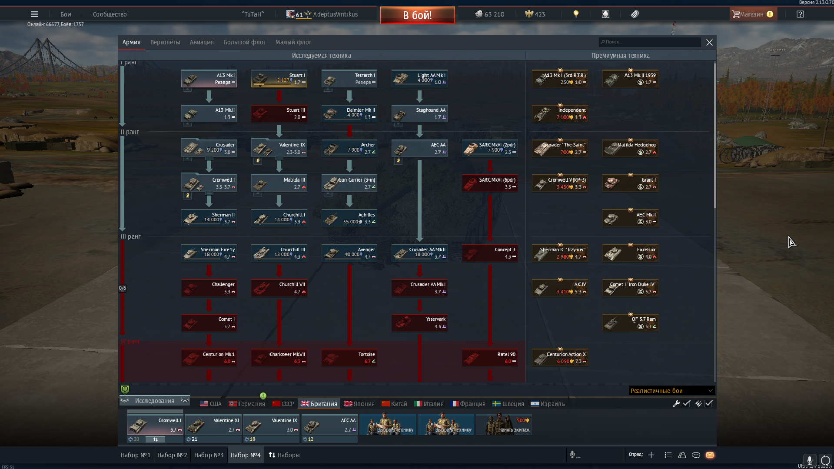Viewport: 834px width, 469px height.
Task: Click the first Выбрать технику slot
Action: [x=388, y=425]
